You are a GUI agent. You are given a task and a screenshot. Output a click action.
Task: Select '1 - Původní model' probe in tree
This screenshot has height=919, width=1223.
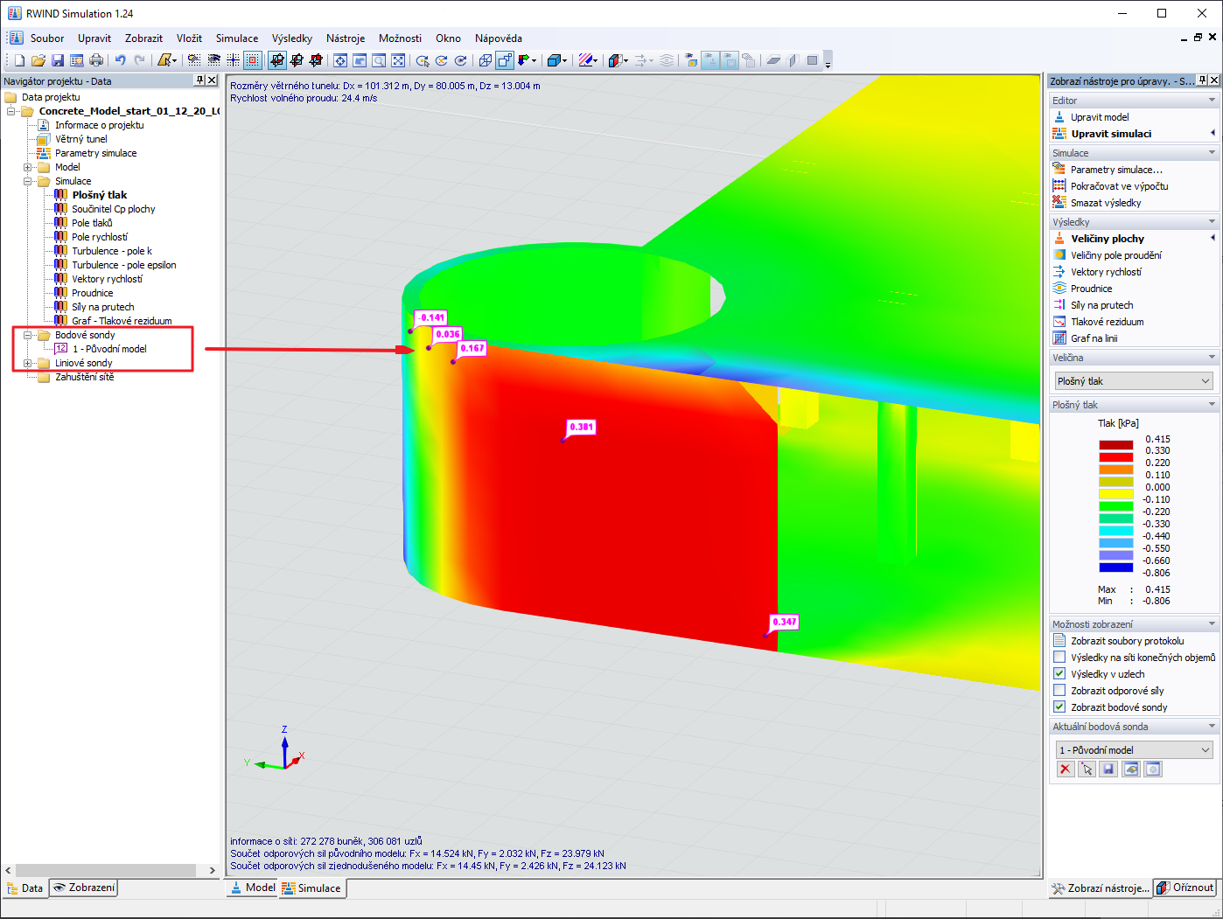(109, 349)
